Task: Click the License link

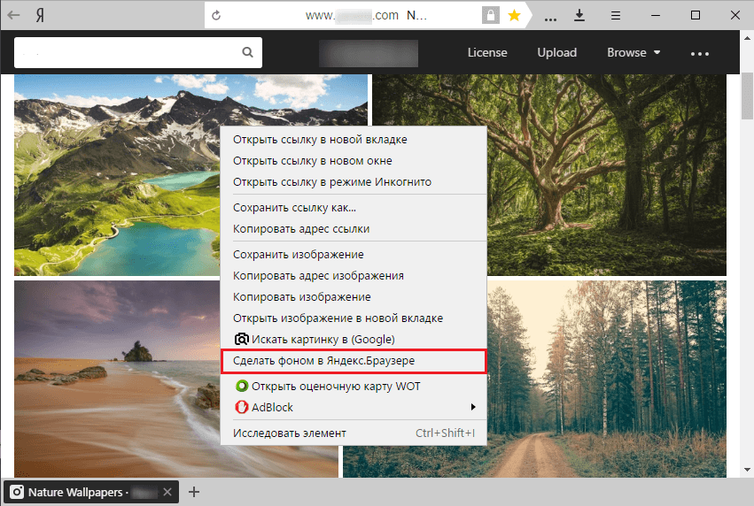Action: coord(487,52)
